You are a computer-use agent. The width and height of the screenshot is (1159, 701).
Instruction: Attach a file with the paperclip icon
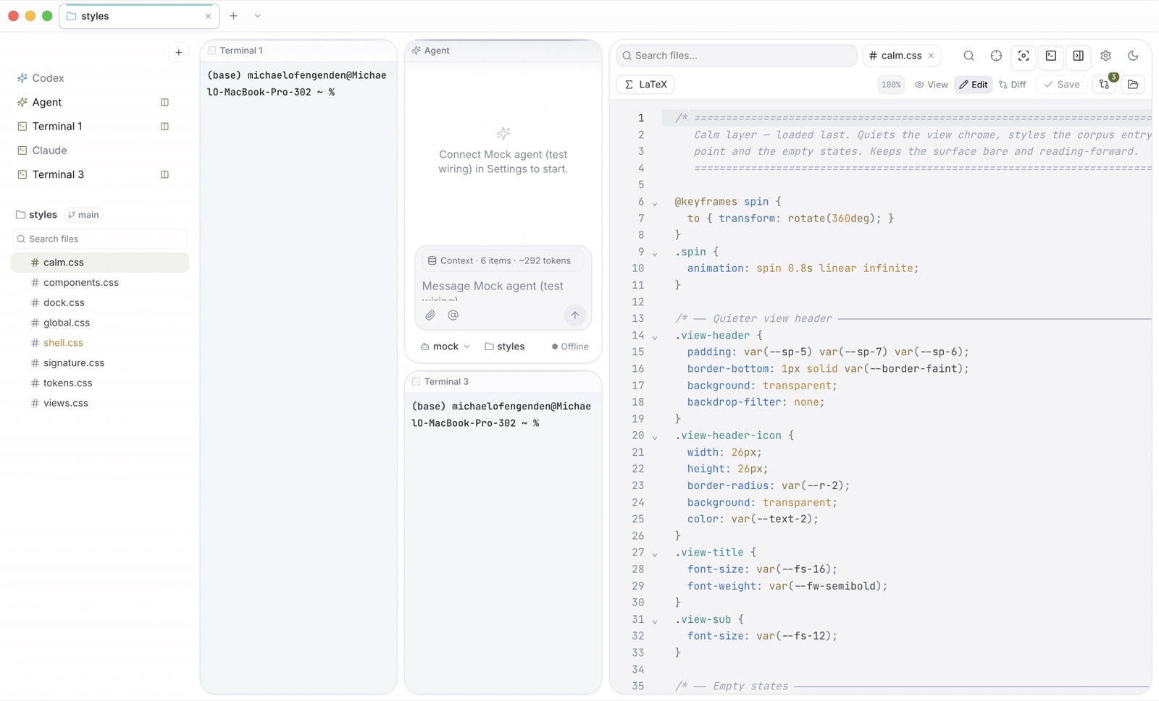pyautogui.click(x=430, y=315)
